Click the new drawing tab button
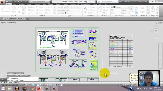 [x=28, y=19]
